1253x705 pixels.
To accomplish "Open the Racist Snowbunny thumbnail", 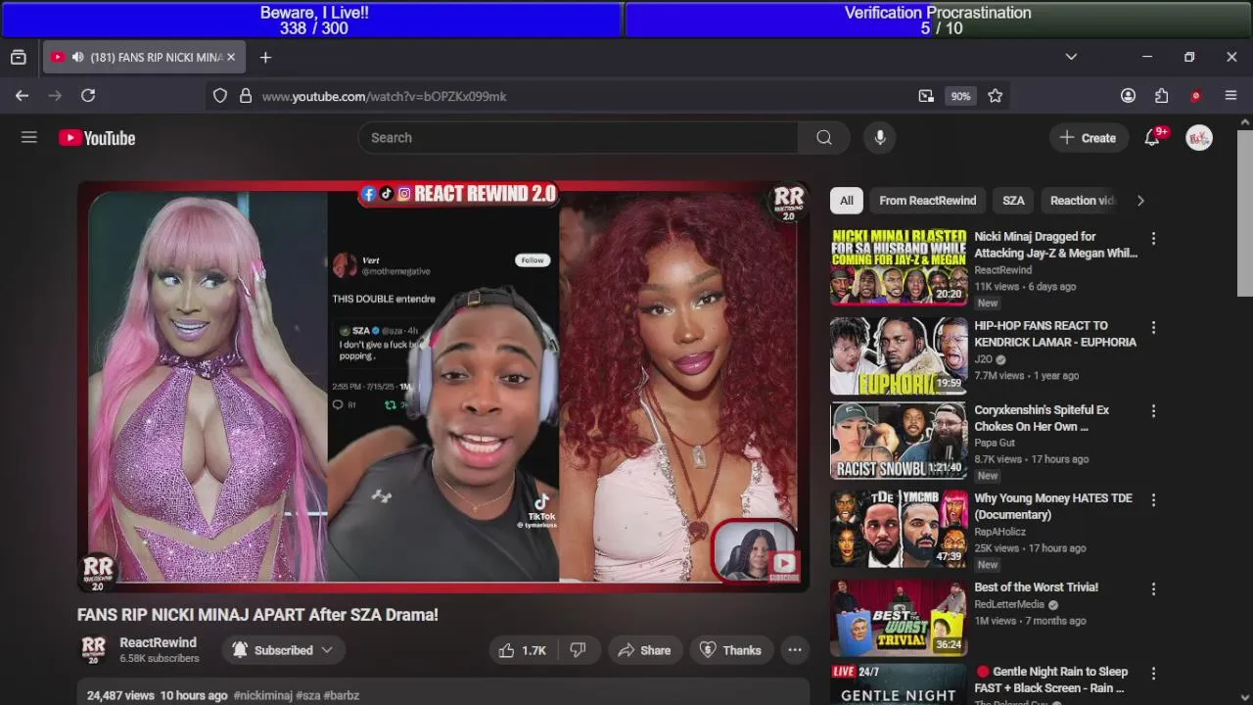I will (x=899, y=441).
